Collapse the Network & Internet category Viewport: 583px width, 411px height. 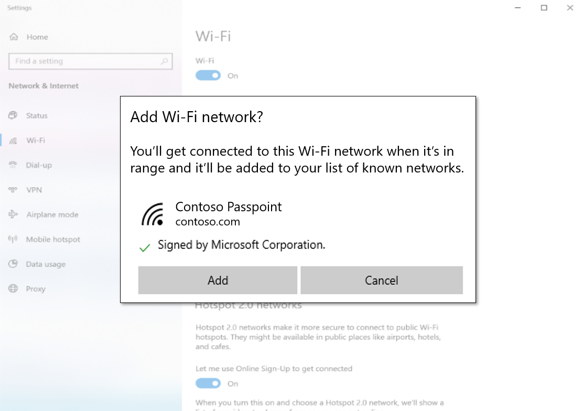click(x=44, y=85)
